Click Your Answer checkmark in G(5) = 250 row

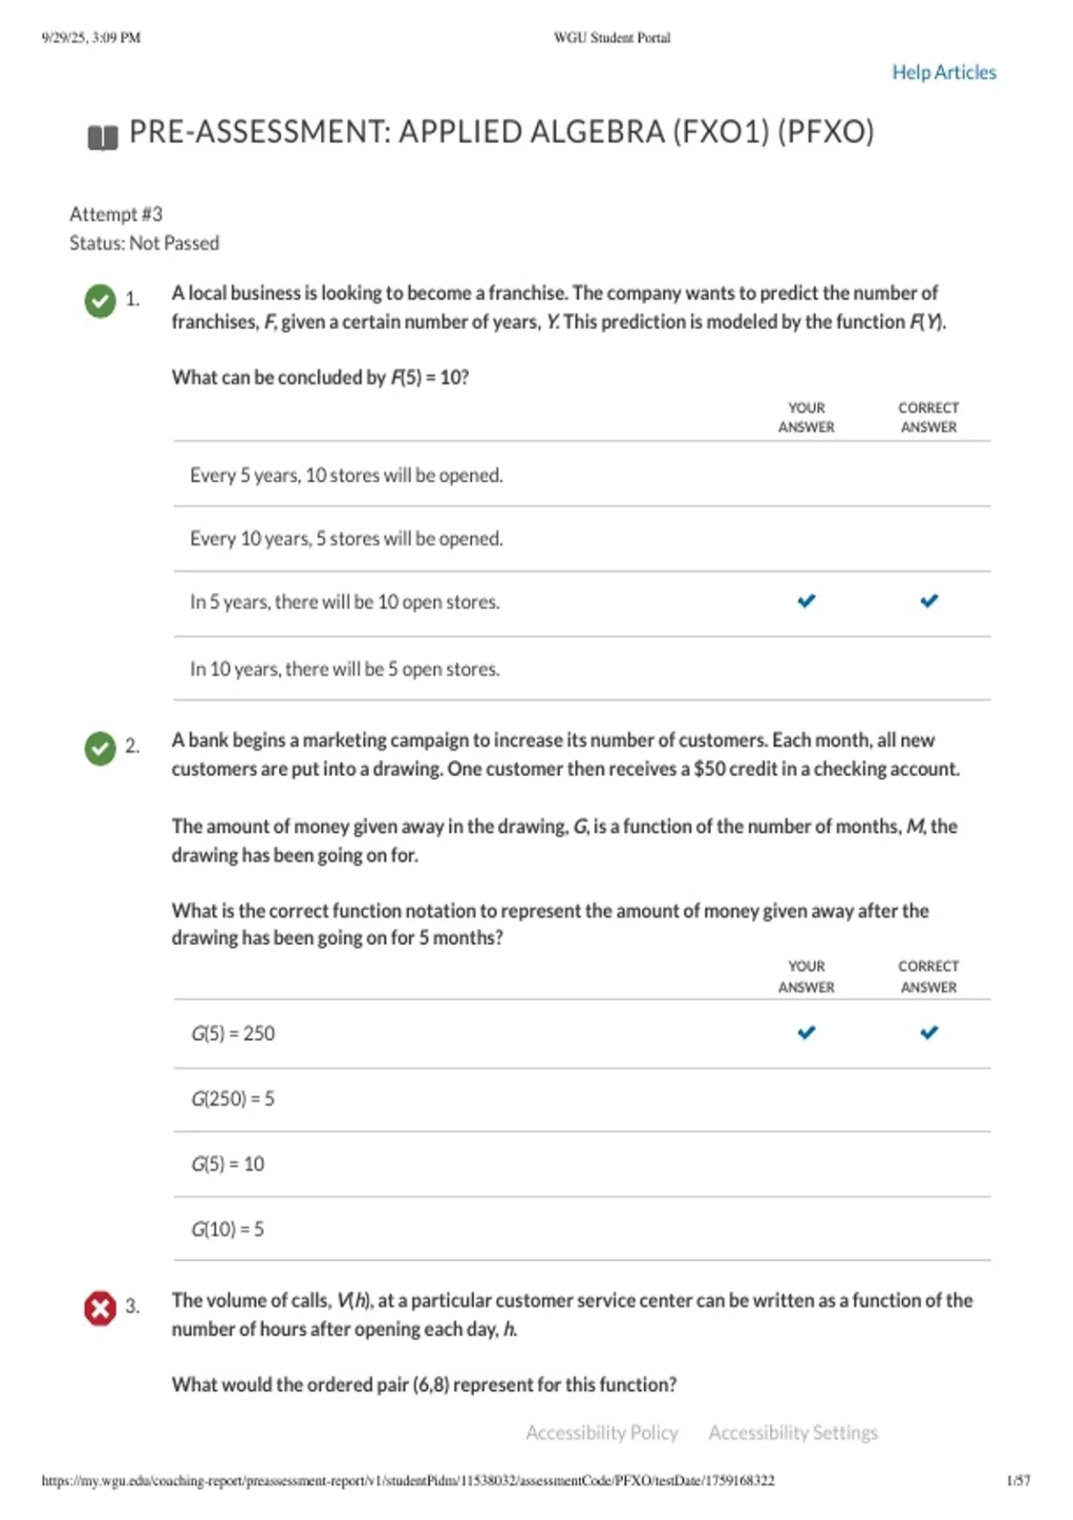[807, 1033]
